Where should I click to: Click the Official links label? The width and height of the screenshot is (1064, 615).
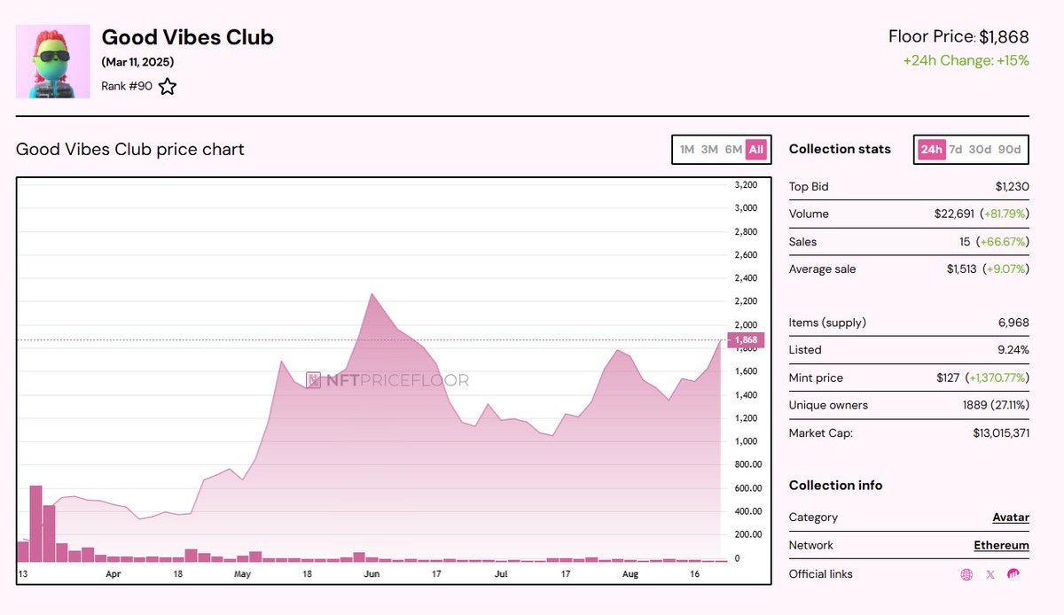821,574
